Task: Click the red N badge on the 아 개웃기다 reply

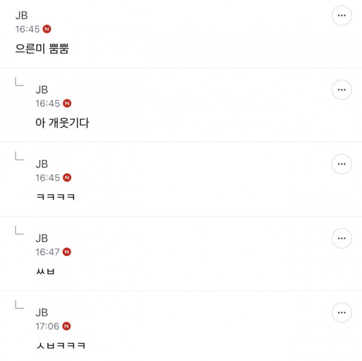Action: point(67,103)
